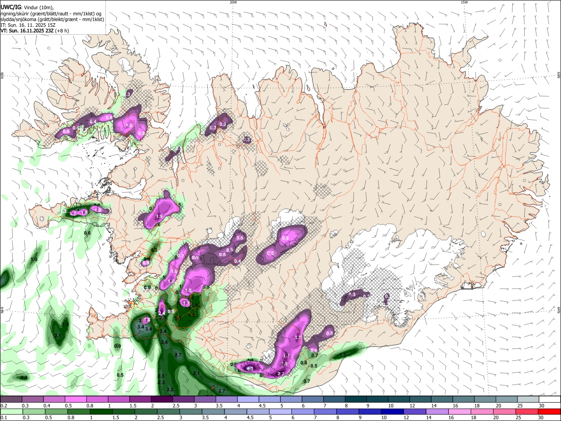This screenshot has height=421, width=561.
Task: Pick the upper scale's grey-teal 16 swatch
Action: click(464, 400)
